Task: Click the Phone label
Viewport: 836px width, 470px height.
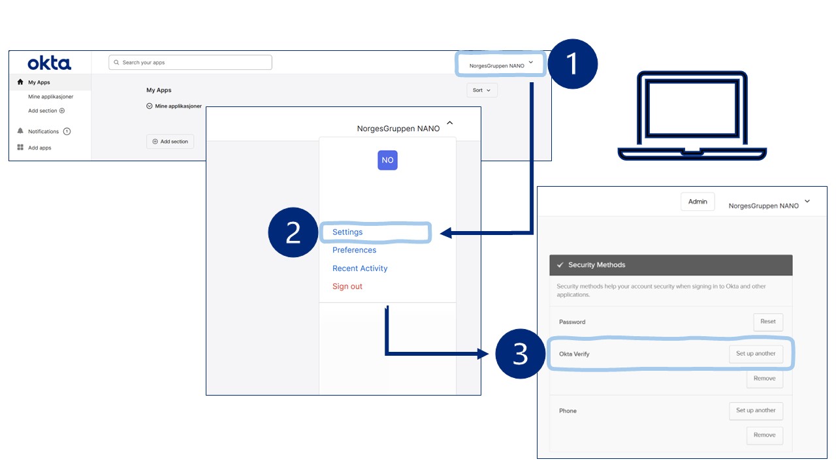Action: tap(568, 411)
